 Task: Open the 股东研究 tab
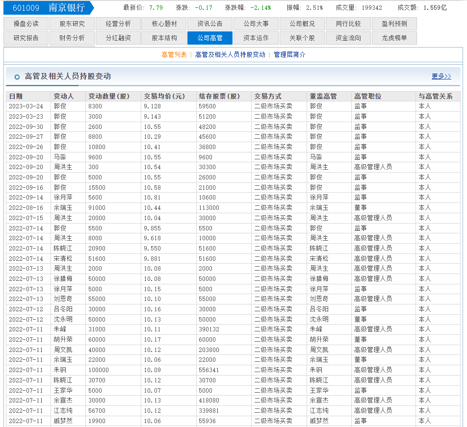click(x=72, y=24)
